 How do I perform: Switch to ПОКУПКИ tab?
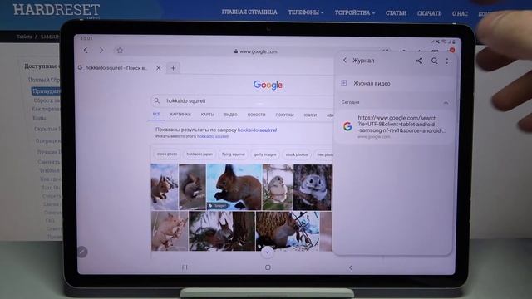284,115
